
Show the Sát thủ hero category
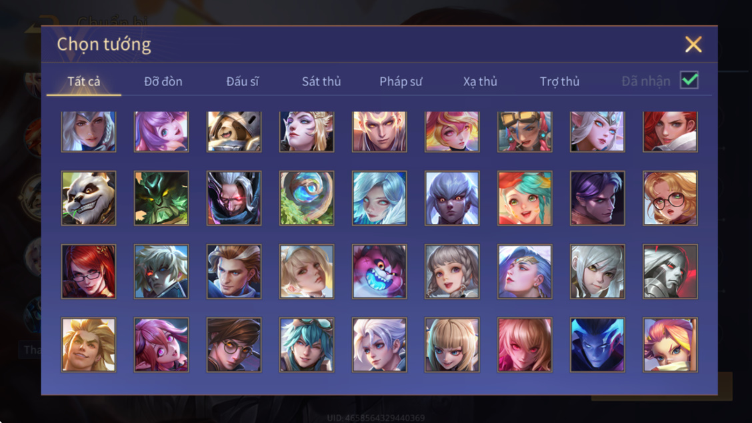(321, 81)
